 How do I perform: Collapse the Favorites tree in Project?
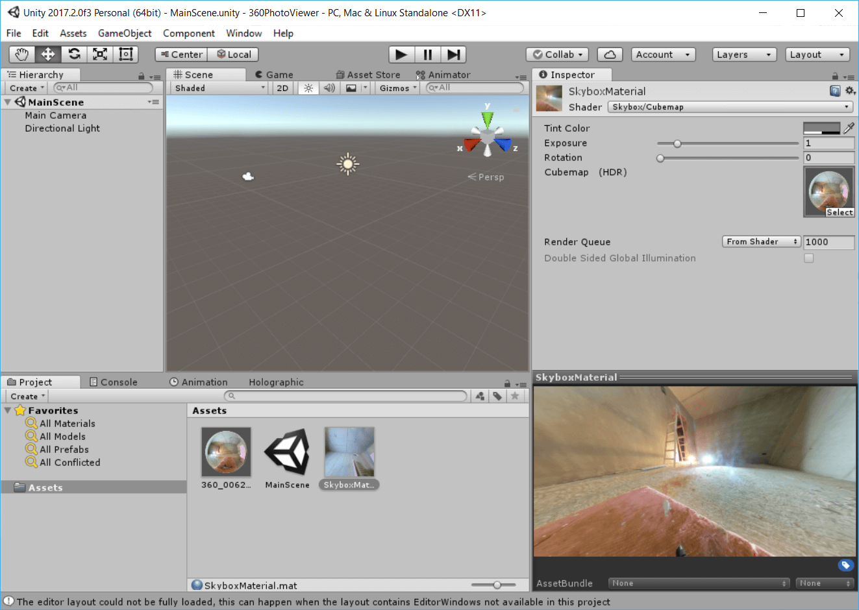(8, 411)
